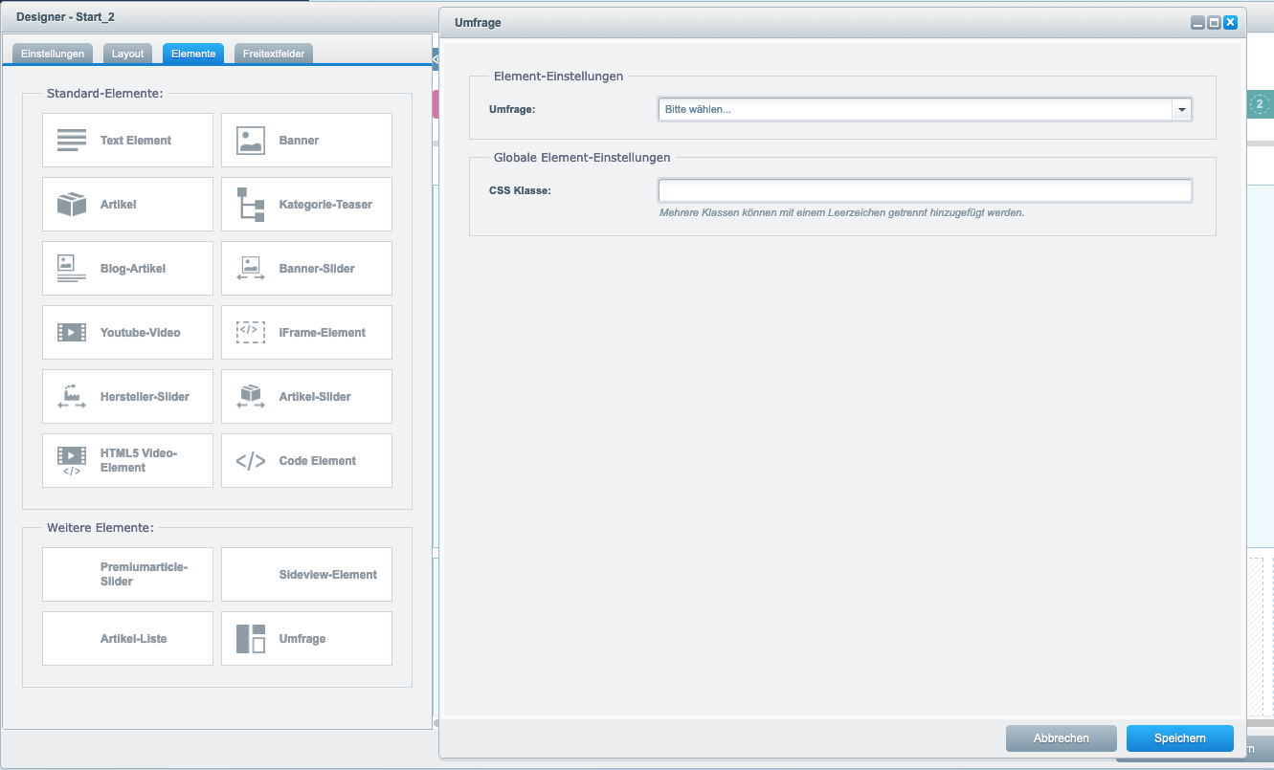Click the Abbrechen button
Screen dimensions: 1274x770
(1061, 738)
